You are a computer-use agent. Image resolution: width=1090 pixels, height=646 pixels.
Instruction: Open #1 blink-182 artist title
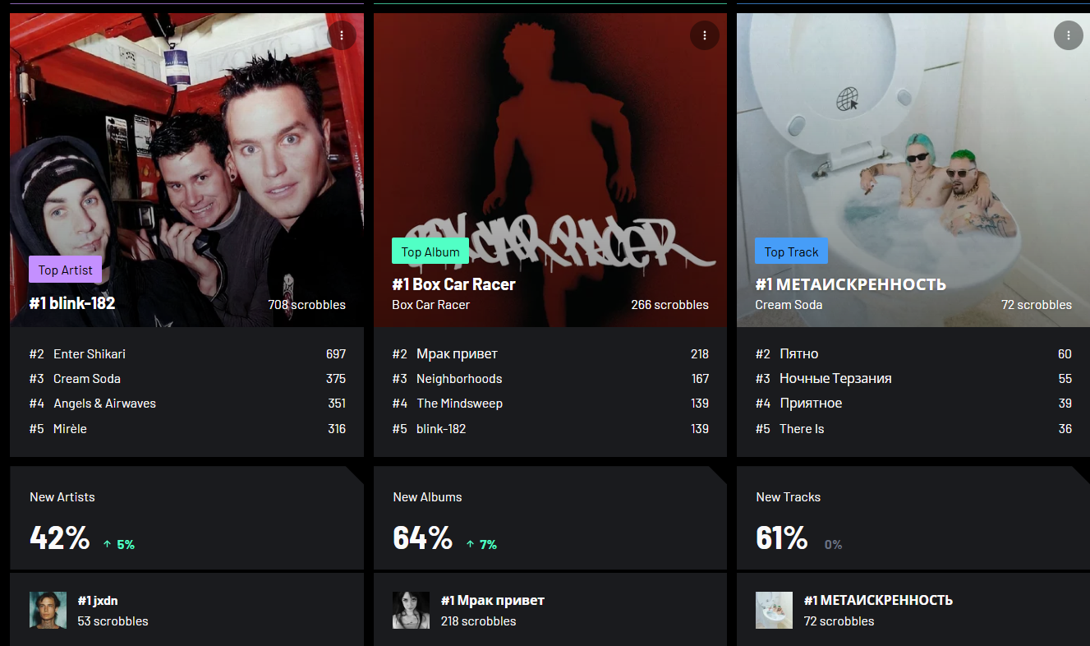72,303
